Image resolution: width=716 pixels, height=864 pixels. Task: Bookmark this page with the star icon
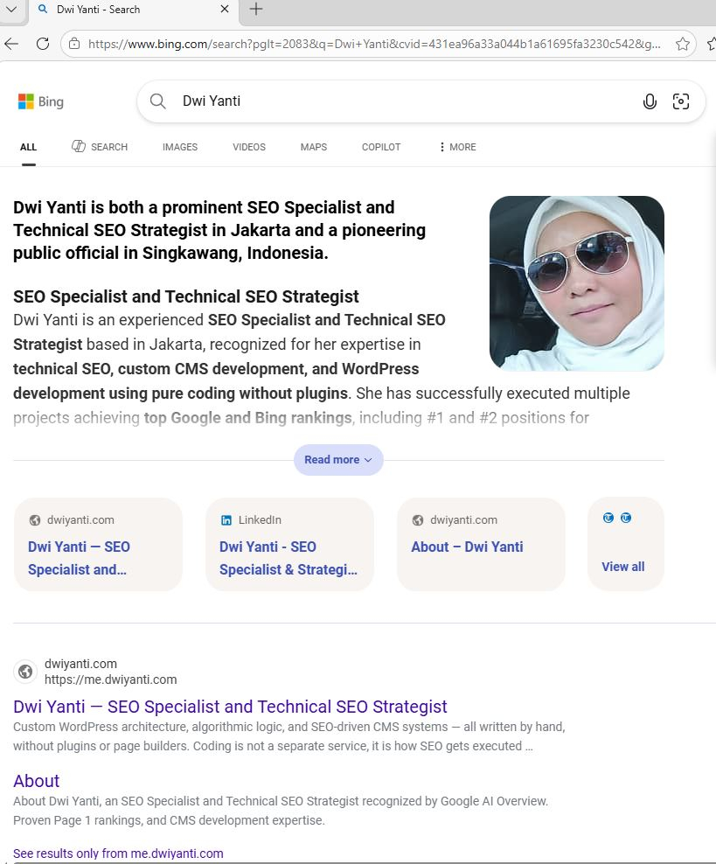click(x=684, y=43)
